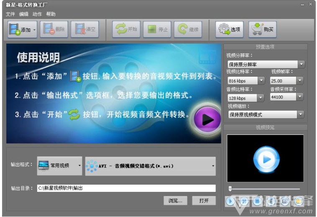Click the 继续 (Continue) toolbar button
Screen dimensions: 317x217
point(188,30)
